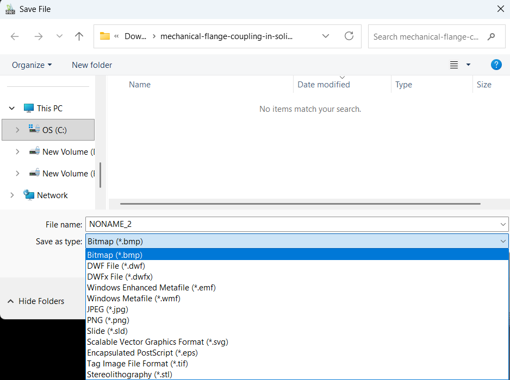Click Hide Folders button
Image resolution: width=510 pixels, height=380 pixels.
click(x=35, y=301)
